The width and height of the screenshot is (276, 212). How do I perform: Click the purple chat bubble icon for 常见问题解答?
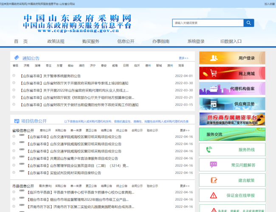pyautogui.click(x=213, y=165)
